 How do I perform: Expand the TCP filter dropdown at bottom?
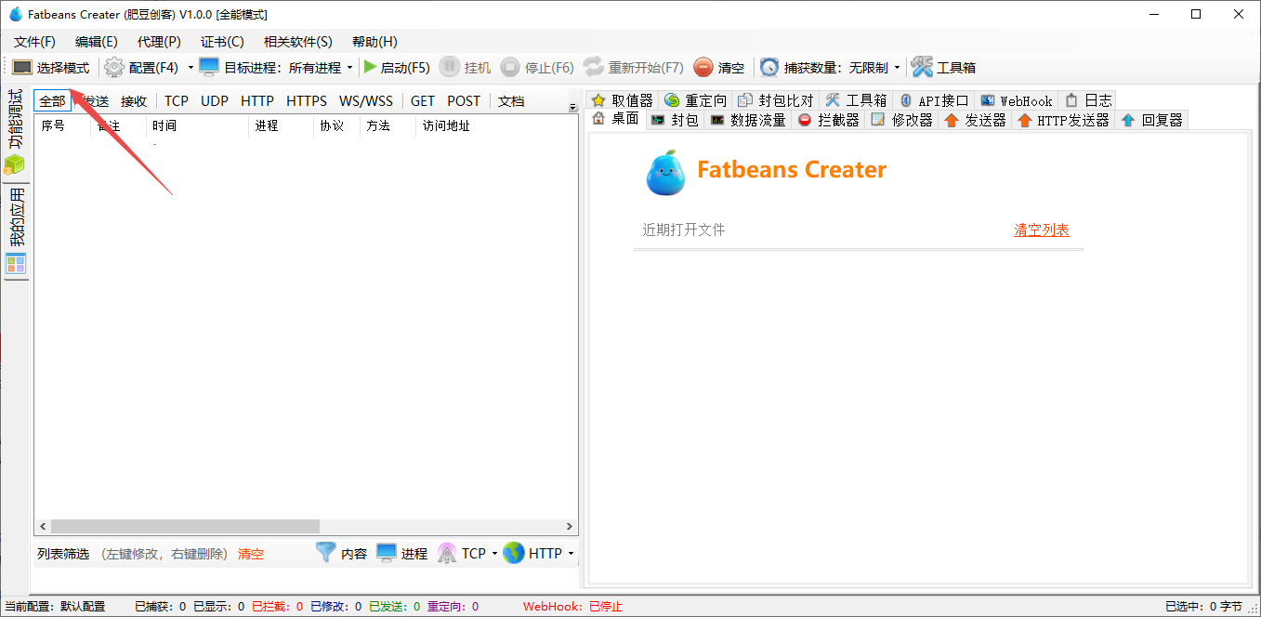[x=494, y=554]
